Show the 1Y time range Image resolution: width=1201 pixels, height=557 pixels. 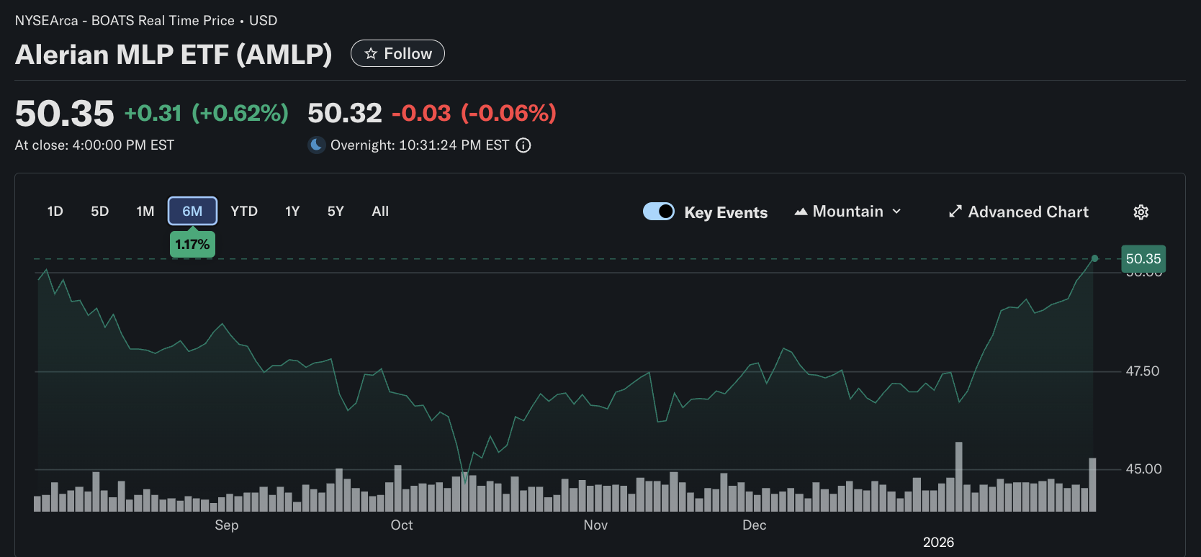pyautogui.click(x=292, y=211)
